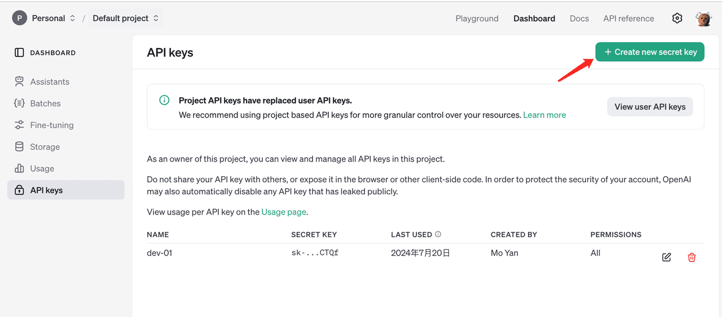Screen dimensions: 722x317
Task: Click View user API keys button
Action: pos(650,106)
